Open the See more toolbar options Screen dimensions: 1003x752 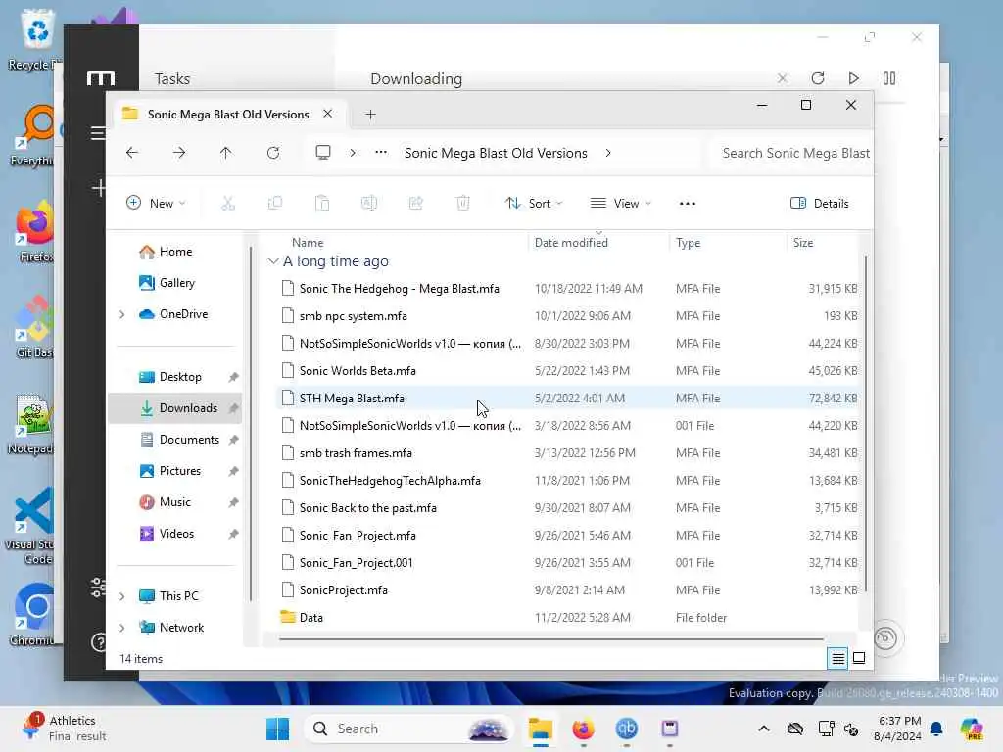point(688,204)
